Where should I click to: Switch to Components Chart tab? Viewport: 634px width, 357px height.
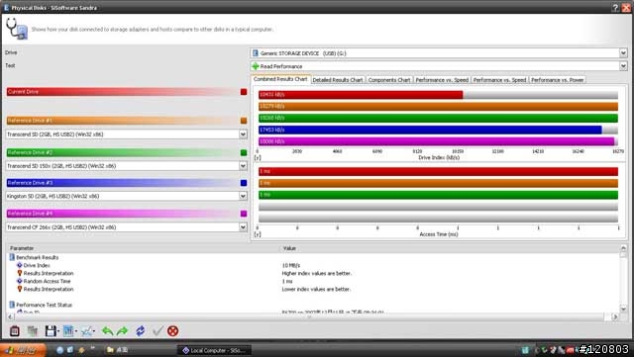[x=389, y=80]
